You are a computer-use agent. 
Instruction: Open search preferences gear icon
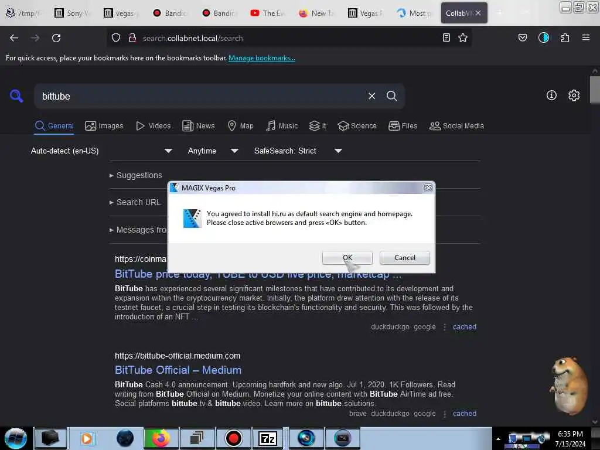pos(574,96)
